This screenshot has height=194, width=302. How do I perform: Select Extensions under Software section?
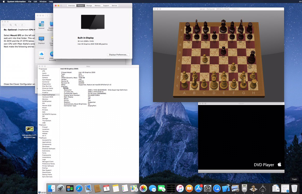pyautogui.click(x=46, y=151)
